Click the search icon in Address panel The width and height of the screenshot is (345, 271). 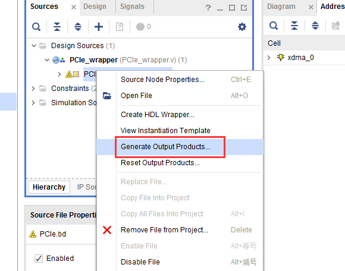click(x=274, y=26)
